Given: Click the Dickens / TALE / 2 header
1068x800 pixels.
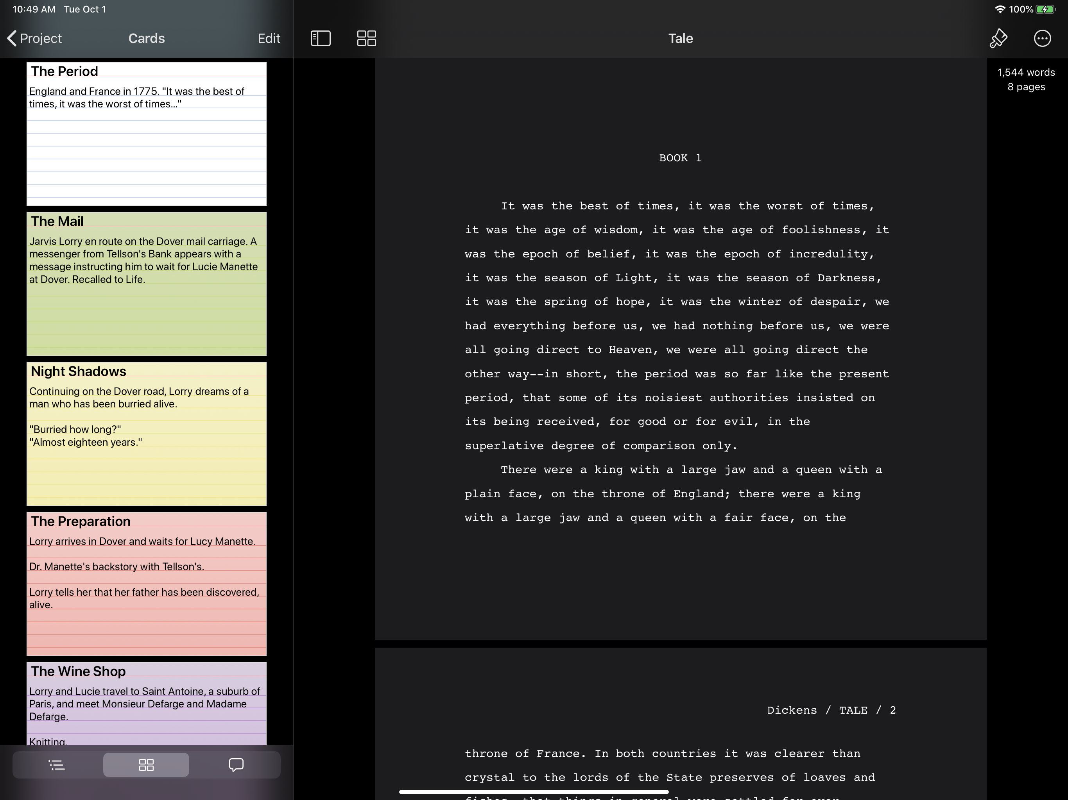Looking at the screenshot, I should click(x=831, y=710).
